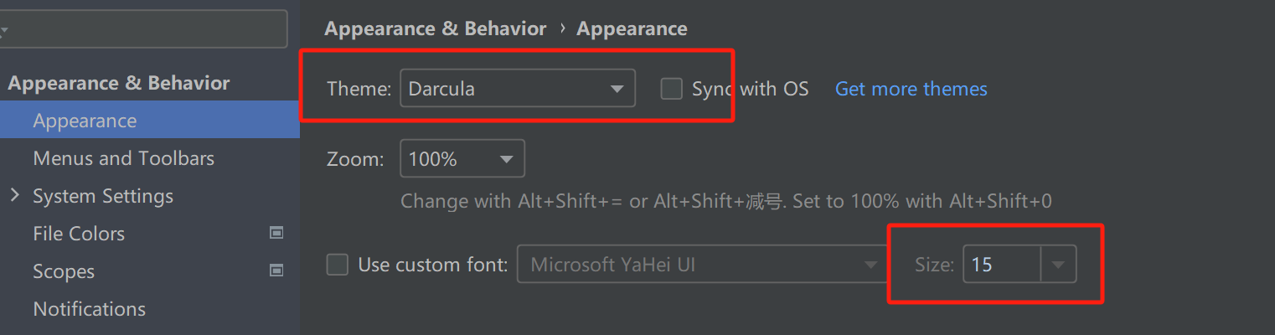Click the font Size value field

point(1001,265)
